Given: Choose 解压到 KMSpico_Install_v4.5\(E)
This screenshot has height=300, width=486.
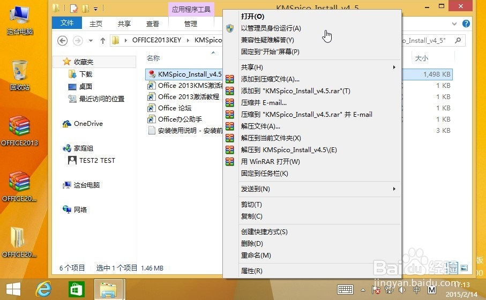Looking at the screenshot, I should (312, 149).
